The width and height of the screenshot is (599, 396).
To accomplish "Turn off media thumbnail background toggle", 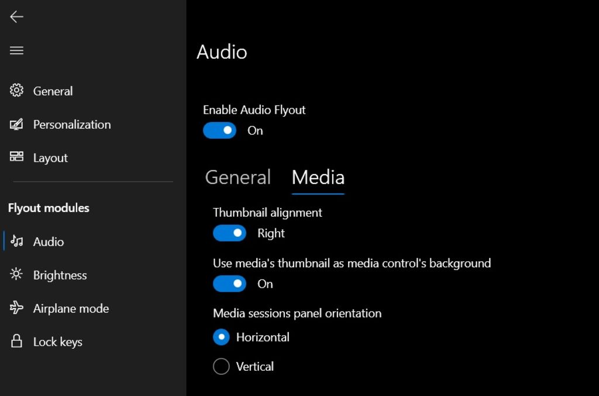I will pos(229,284).
